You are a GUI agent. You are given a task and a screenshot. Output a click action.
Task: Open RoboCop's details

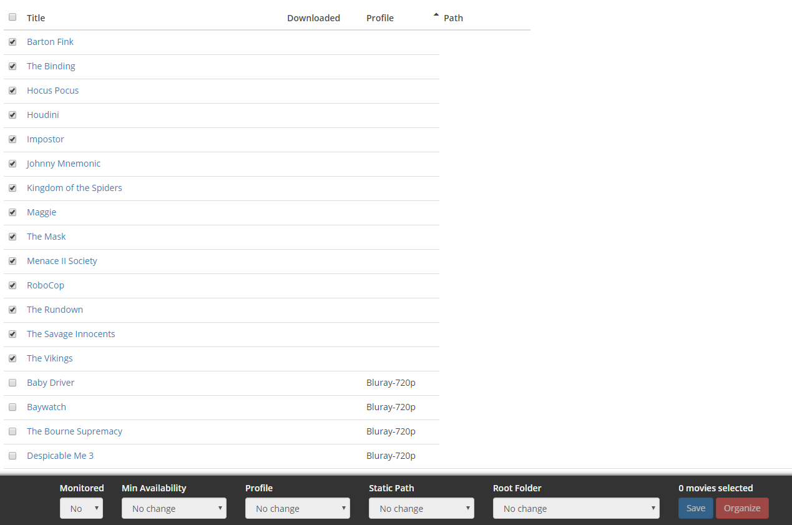point(45,285)
